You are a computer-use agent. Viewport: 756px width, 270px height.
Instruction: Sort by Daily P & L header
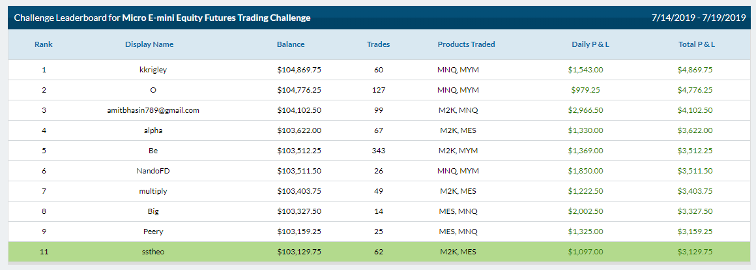click(x=590, y=44)
